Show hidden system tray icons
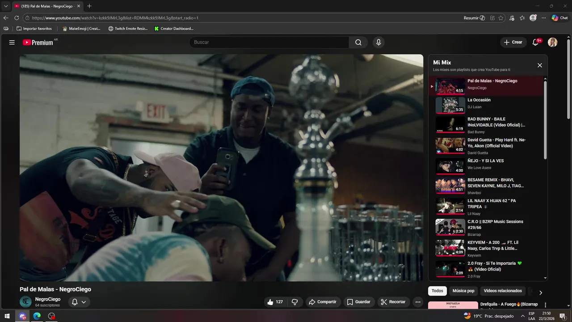Viewport: 572px width, 322px height. 522,316
